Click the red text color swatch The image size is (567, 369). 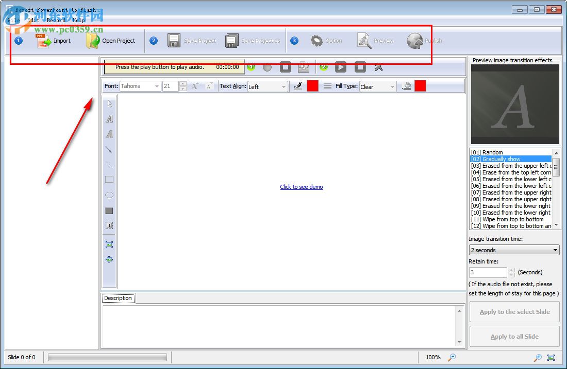tap(313, 85)
